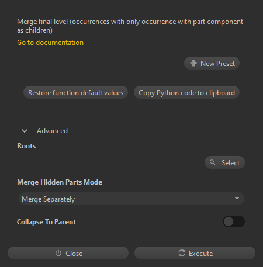Click the Advanced section label
This screenshot has height=267, width=263.
click(52, 131)
